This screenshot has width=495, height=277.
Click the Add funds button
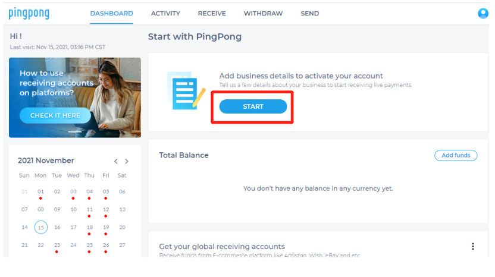coord(456,155)
